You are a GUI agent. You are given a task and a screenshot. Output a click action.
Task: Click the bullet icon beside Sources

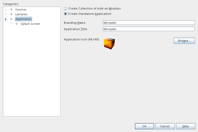(x=11, y=10)
